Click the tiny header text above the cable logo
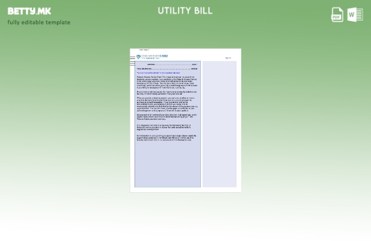371x241 pixels. 144,50
